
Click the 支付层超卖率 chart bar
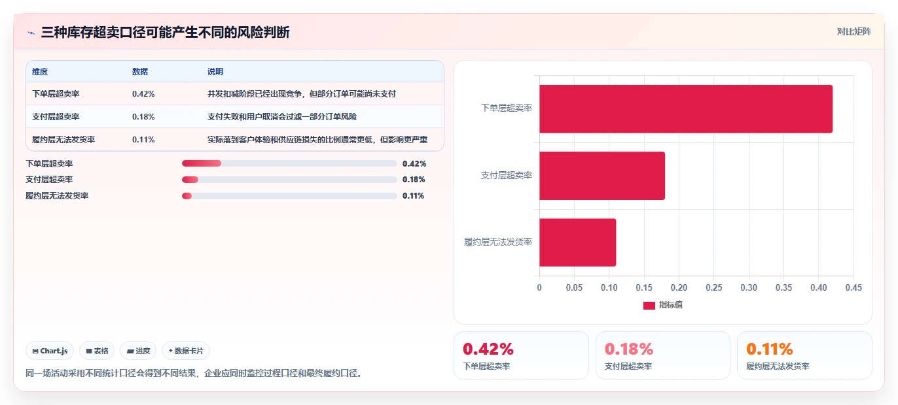pos(602,176)
